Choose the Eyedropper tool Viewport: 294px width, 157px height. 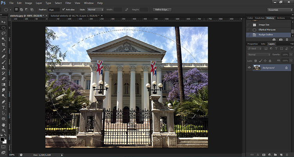click(x=4, y=50)
